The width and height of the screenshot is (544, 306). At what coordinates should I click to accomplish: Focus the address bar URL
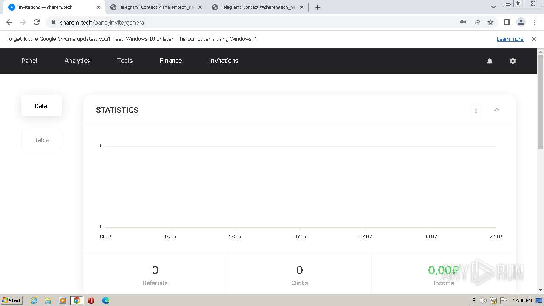pyautogui.click(x=102, y=22)
